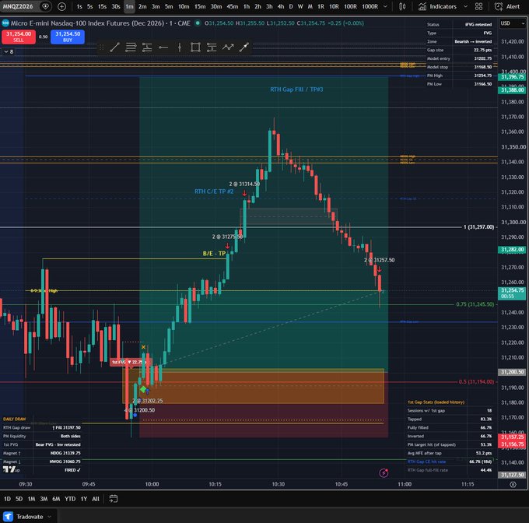Expand the arrow next to Indicators
Viewport: 529px width, 523px height.
tap(465, 6)
